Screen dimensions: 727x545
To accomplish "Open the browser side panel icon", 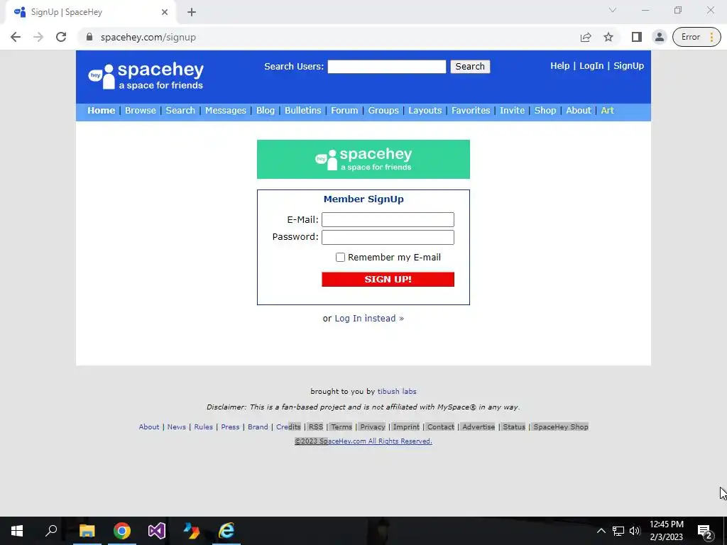I will pos(637,37).
